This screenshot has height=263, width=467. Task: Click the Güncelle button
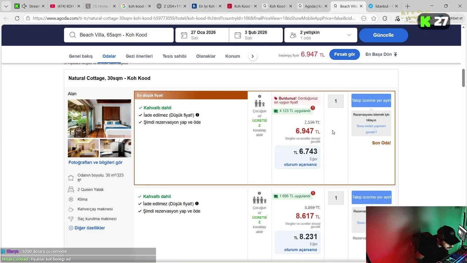[383, 35]
